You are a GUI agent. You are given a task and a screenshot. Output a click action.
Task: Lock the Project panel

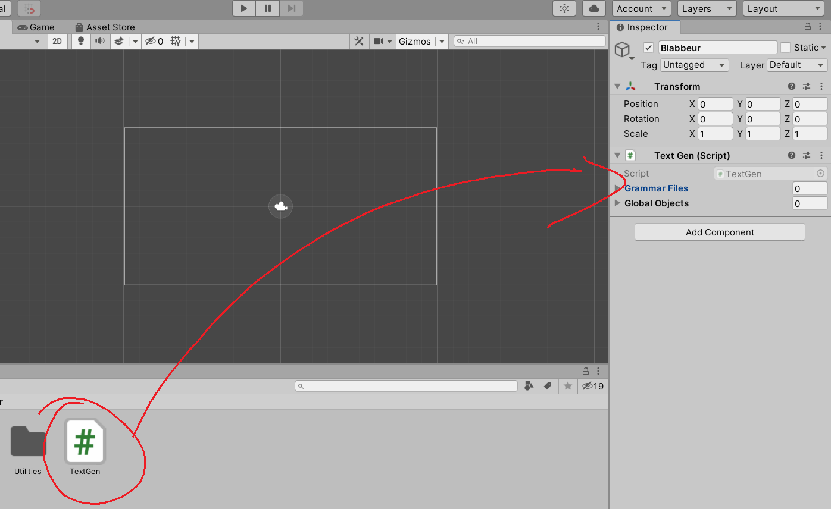pos(585,371)
